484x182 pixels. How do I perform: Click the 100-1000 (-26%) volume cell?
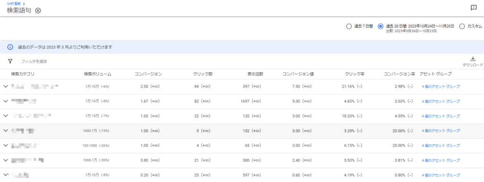click(96, 146)
